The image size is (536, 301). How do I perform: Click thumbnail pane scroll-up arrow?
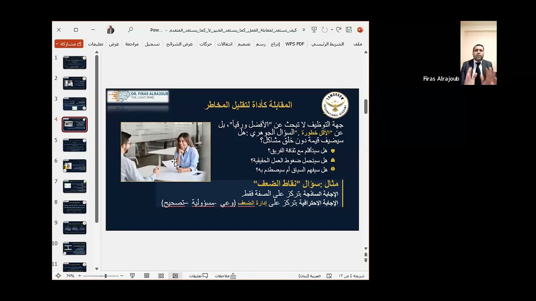(97, 52)
